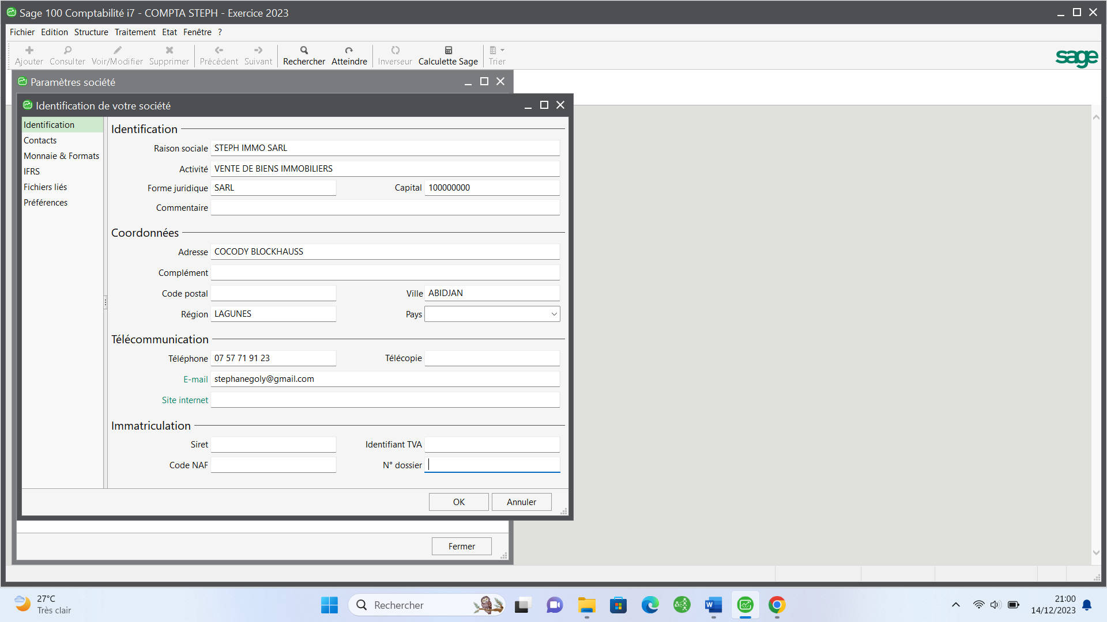Select Fichiers liés section

pos(62,187)
